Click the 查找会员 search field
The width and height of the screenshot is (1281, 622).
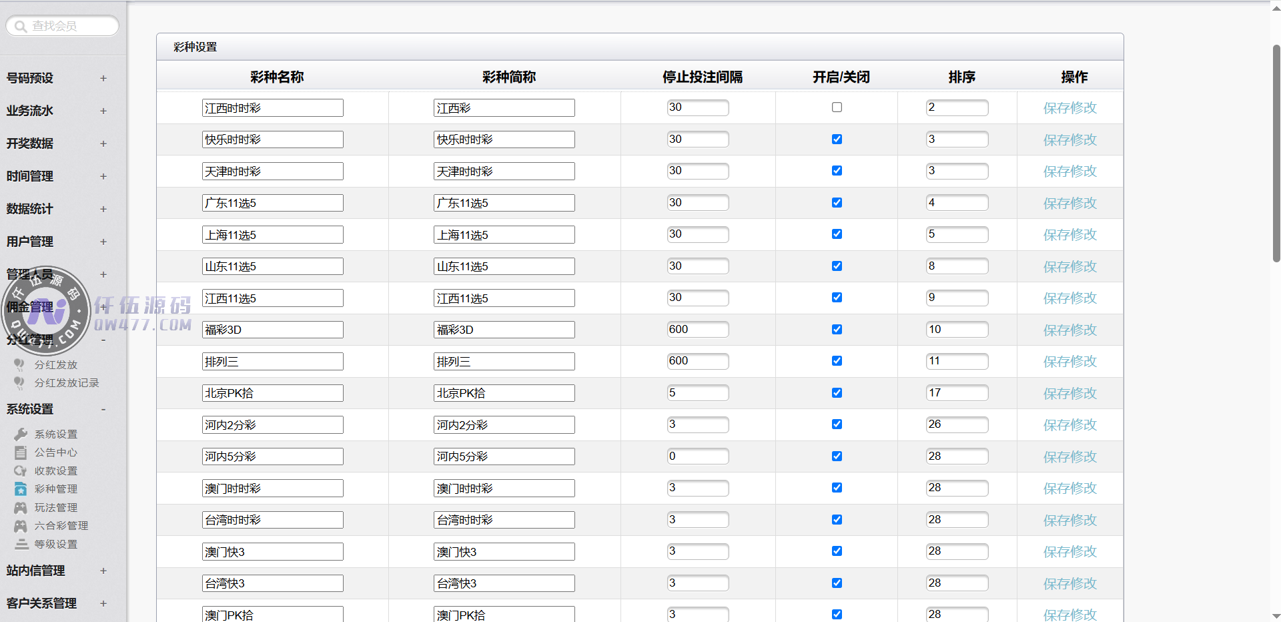pyautogui.click(x=67, y=26)
